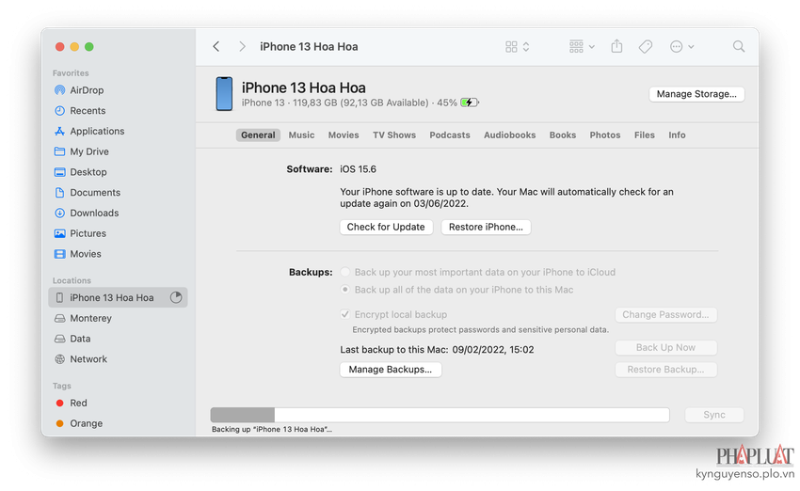Open My Drive folder in the sidebar
The image size is (800, 491).
[x=89, y=151]
